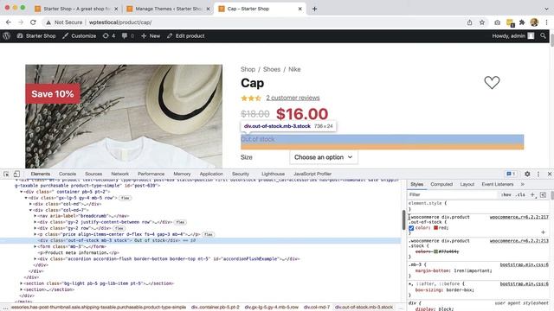Click the insert style declaration plus in the out-of-stock rule
554x311 pixels.
(543, 232)
